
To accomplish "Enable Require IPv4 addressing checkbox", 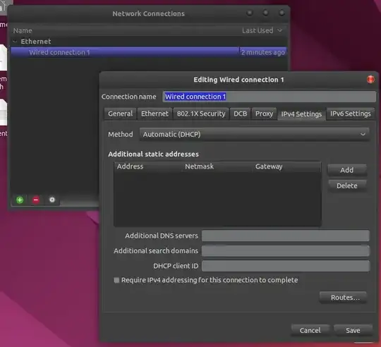I will pyautogui.click(x=116, y=280).
